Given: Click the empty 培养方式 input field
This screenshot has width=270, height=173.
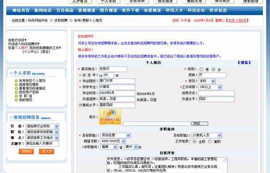Looking at the screenshot, I should coord(217,94).
